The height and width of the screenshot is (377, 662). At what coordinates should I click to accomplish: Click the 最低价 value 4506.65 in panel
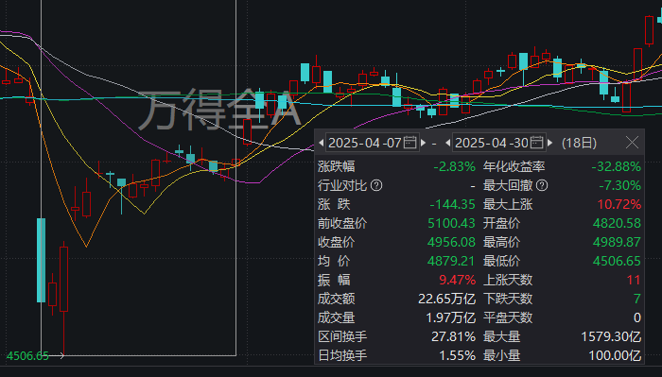point(617,261)
